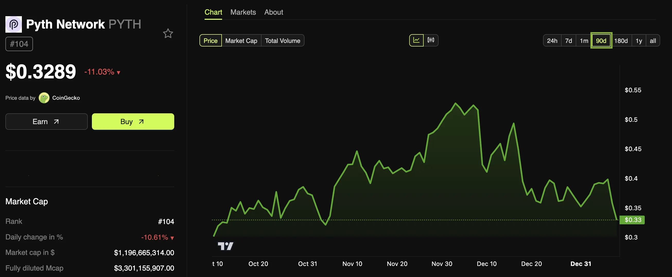Viewport: 672px width, 277px height.
Task: Click the Pyth Network title text
Action: tap(65, 24)
